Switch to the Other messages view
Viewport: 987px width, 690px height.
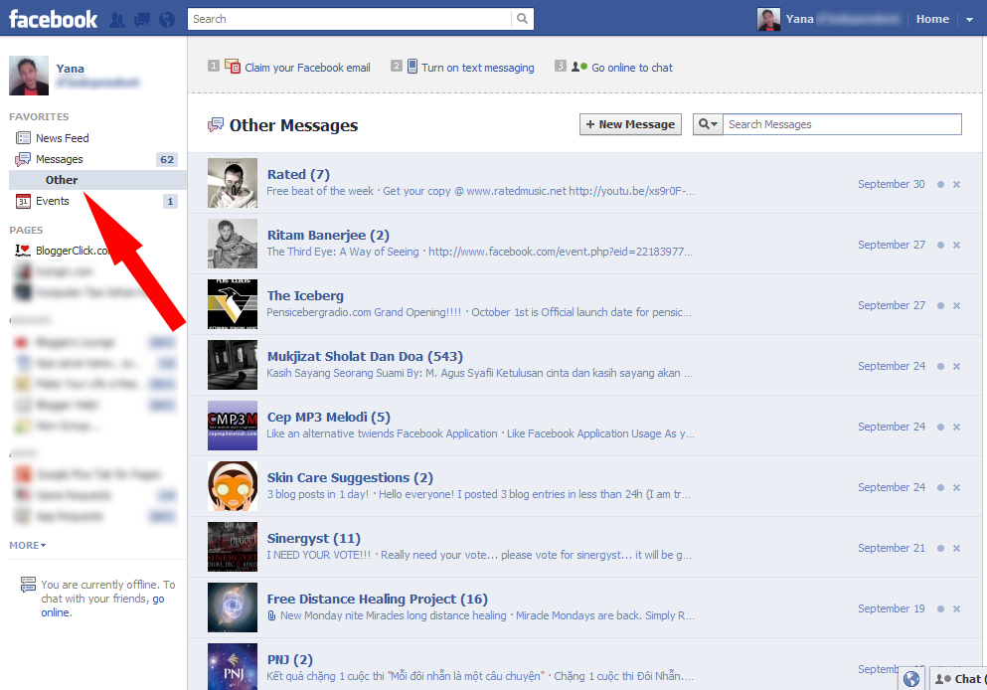click(x=61, y=180)
